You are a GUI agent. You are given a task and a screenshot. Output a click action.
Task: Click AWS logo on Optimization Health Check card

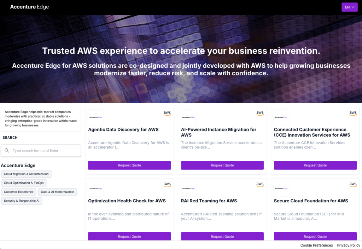coord(167,184)
